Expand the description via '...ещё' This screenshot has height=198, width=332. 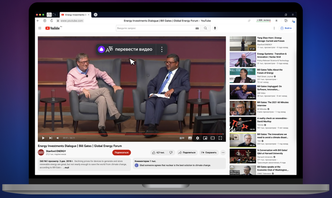(x=66, y=168)
